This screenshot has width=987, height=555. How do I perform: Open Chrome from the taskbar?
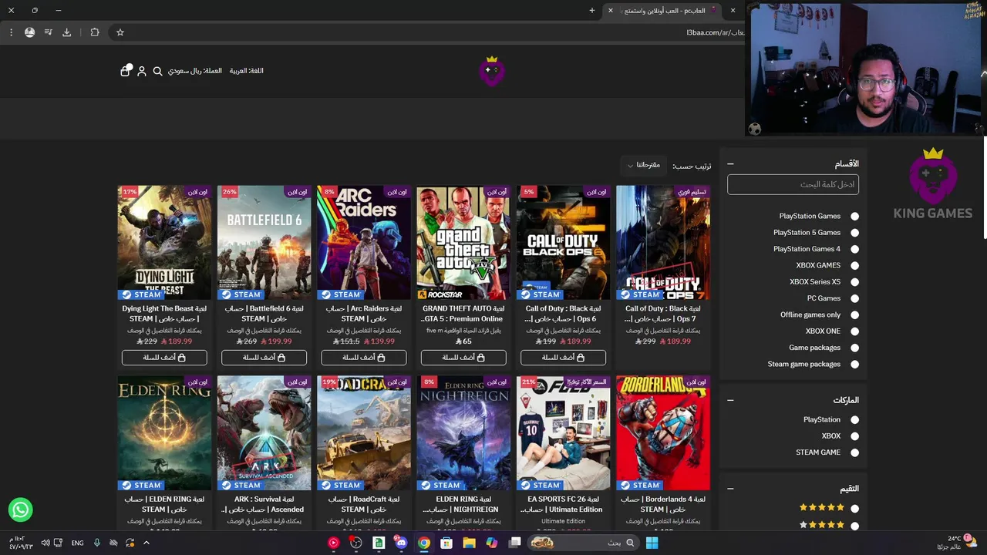coord(424,543)
